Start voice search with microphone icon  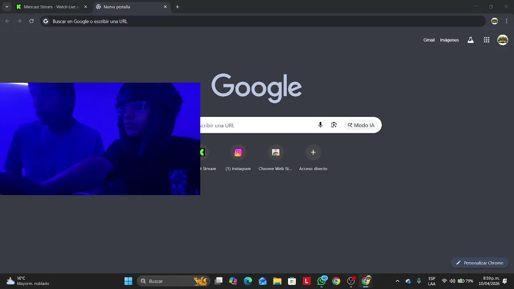pyautogui.click(x=320, y=125)
